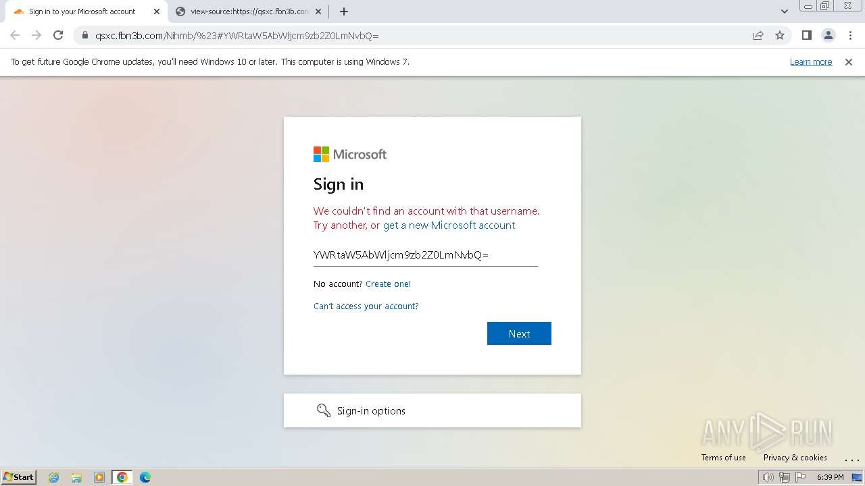Open Sign-in options
The width and height of the screenshot is (865, 486).
432,410
